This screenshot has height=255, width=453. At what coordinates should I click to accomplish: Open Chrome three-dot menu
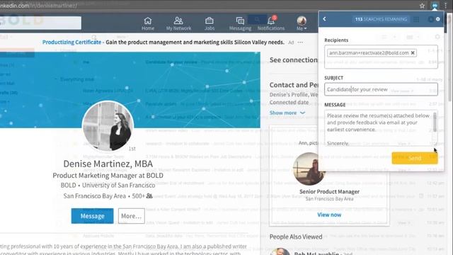446,6
